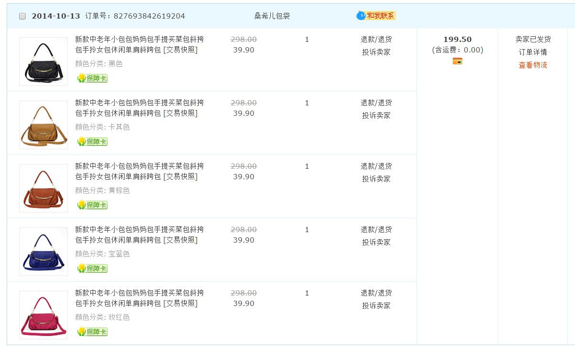The height and width of the screenshot is (347, 575).
Task: Open the royal blue handbag thumbnail
Action: pyautogui.click(x=43, y=252)
